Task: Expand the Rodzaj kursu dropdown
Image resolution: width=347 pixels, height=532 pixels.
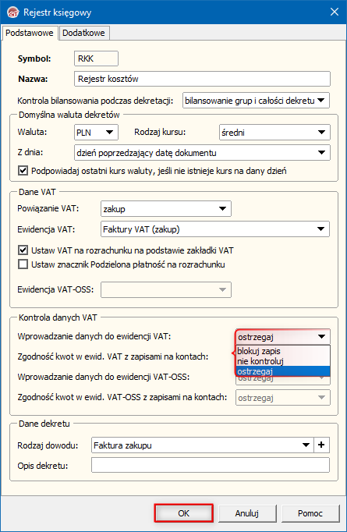Action: pyautogui.click(x=274, y=133)
